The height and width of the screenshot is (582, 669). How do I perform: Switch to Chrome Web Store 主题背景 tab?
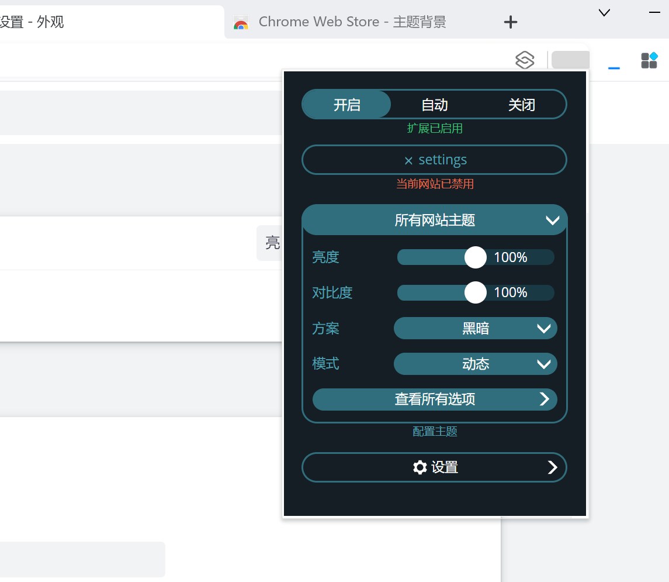click(x=352, y=22)
